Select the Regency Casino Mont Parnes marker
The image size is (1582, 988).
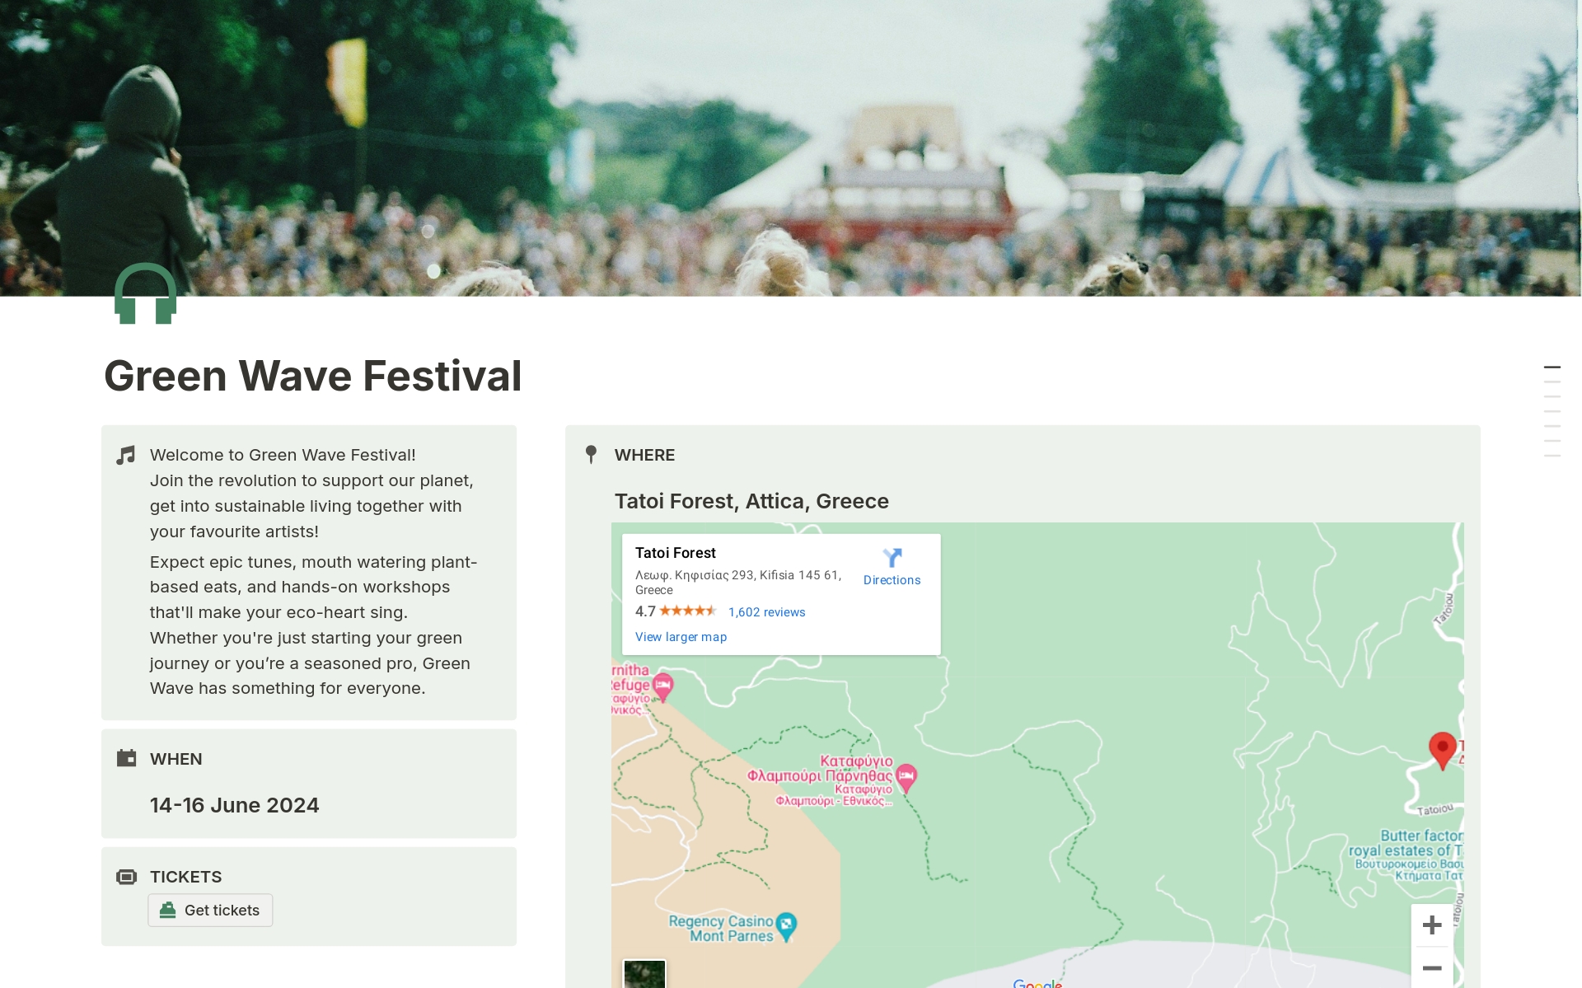point(787,925)
